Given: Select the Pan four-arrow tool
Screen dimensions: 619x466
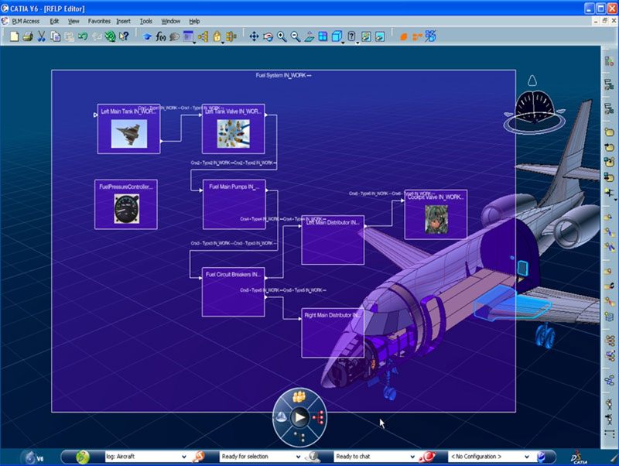Looking at the screenshot, I should (254, 36).
